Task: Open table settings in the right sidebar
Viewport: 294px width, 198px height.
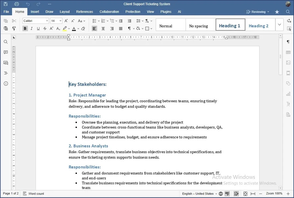Action: (288, 52)
